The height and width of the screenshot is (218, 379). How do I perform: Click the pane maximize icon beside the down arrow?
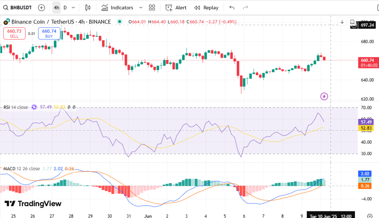[352, 22]
